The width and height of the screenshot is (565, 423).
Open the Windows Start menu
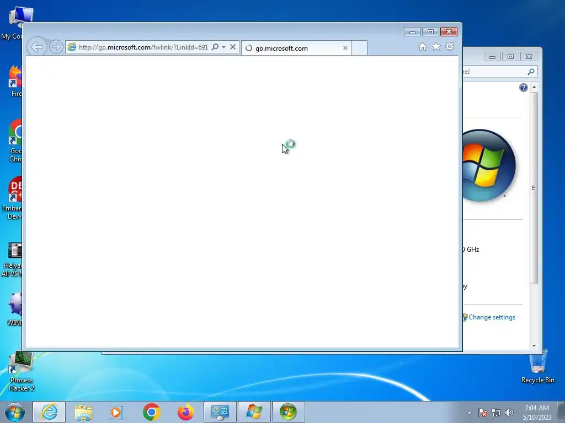(14, 412)
